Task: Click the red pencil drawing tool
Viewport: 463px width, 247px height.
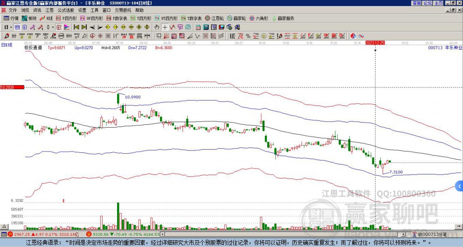Action: [x=6, y=36]
